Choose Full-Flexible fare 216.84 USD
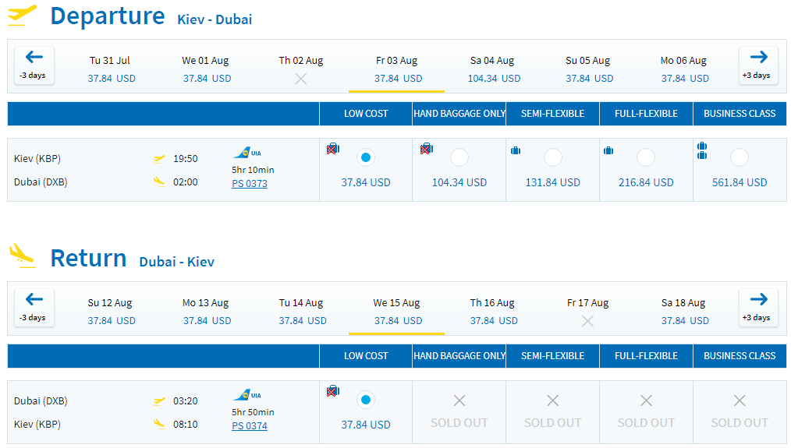Image resolution: width=791 pixels, height=448 pixels. point(646,157)
